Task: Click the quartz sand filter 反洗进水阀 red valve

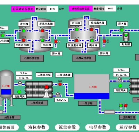Action: 24,40
